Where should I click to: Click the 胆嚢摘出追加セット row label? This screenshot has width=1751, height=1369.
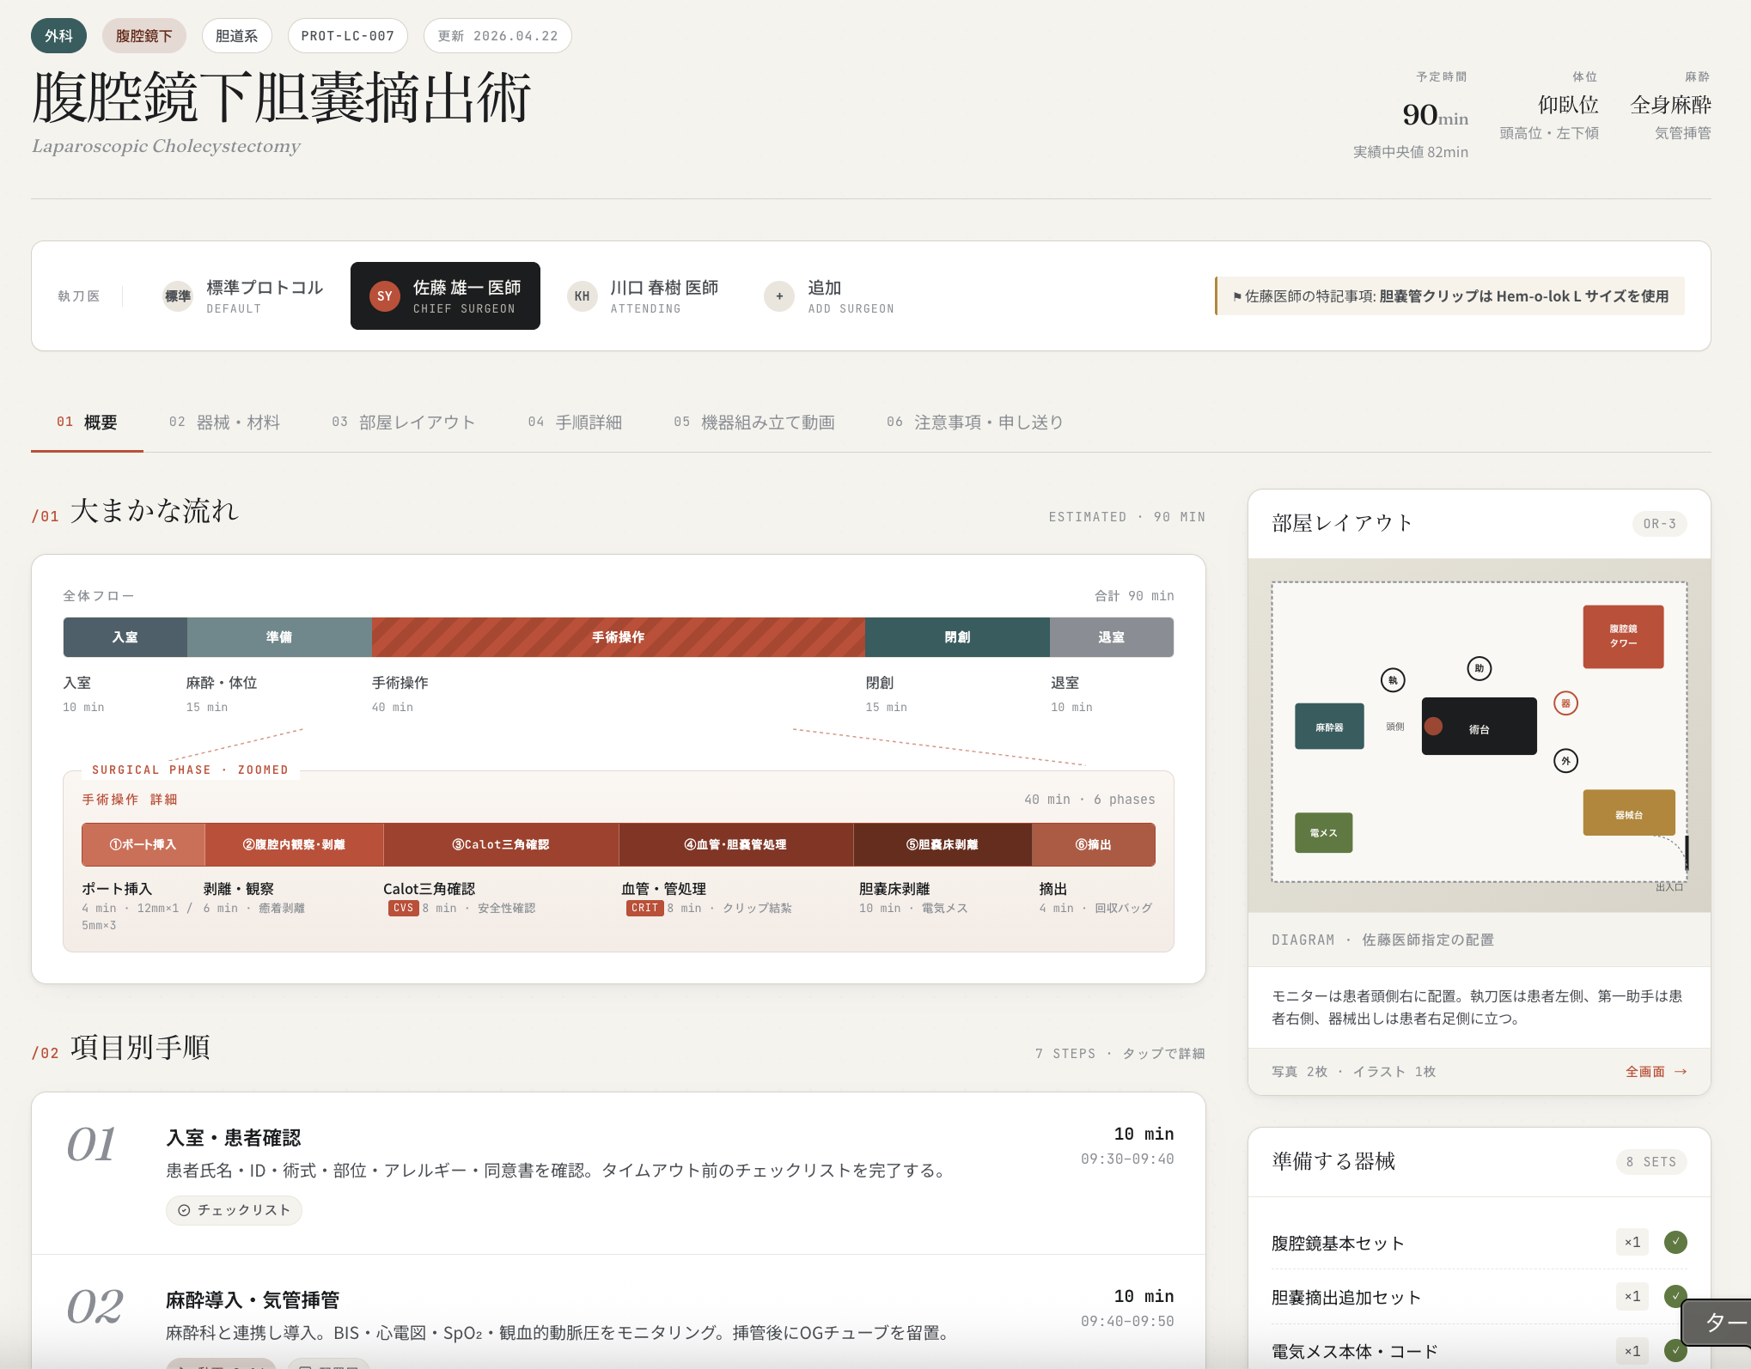(x=1345, y=1297)
